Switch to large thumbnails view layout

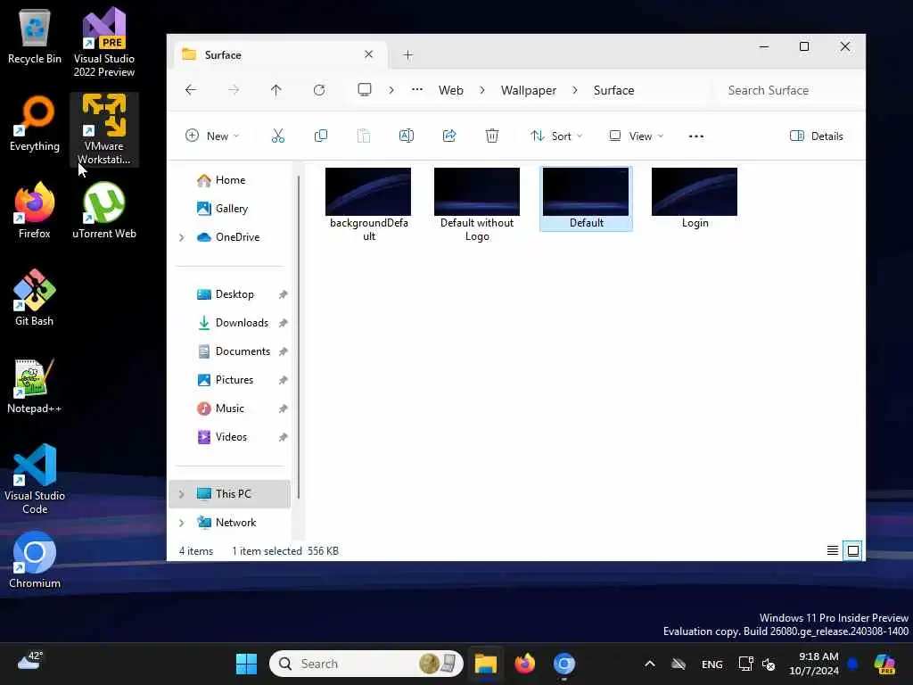point(853,550)
